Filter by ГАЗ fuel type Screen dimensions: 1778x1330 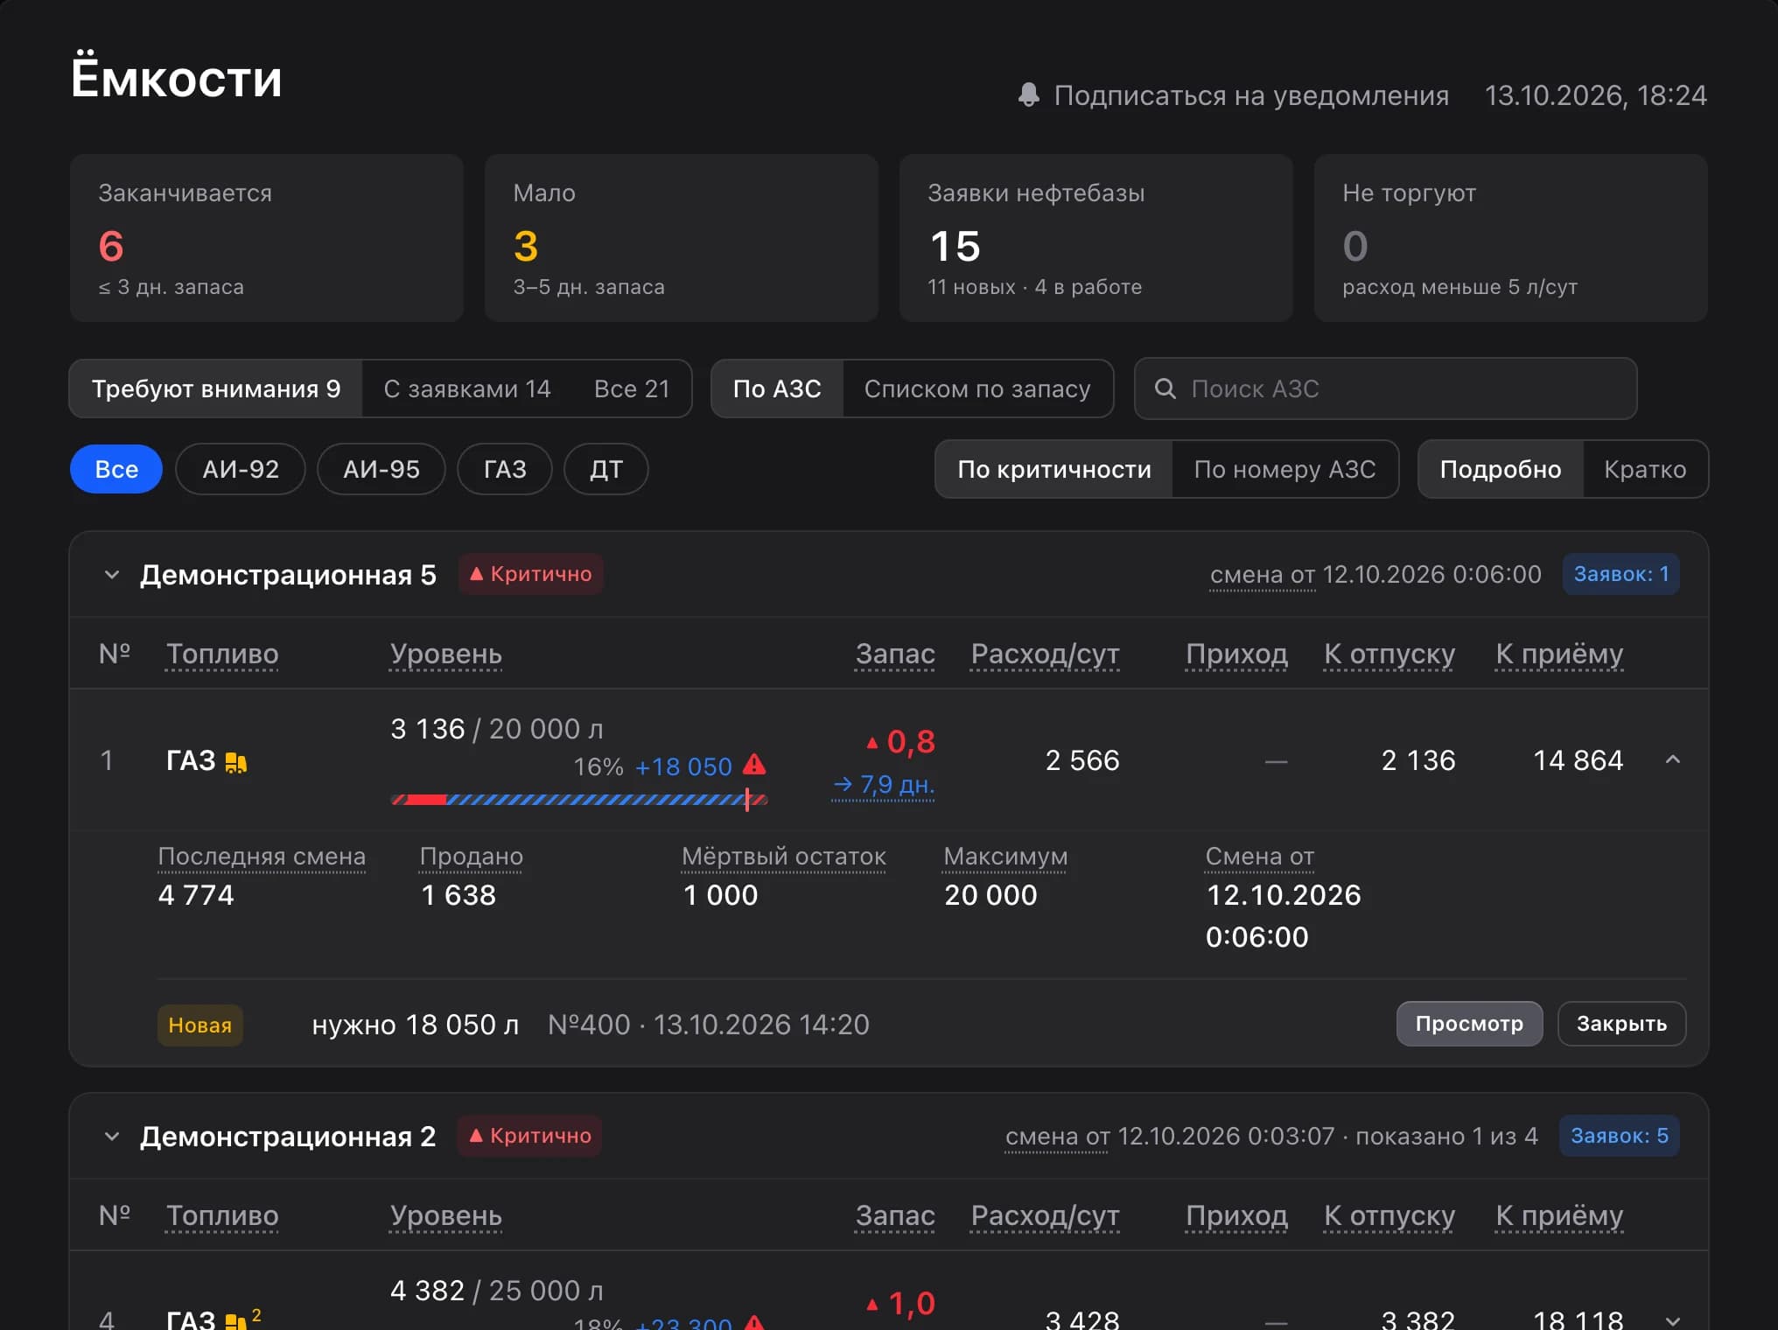point(505,469)
